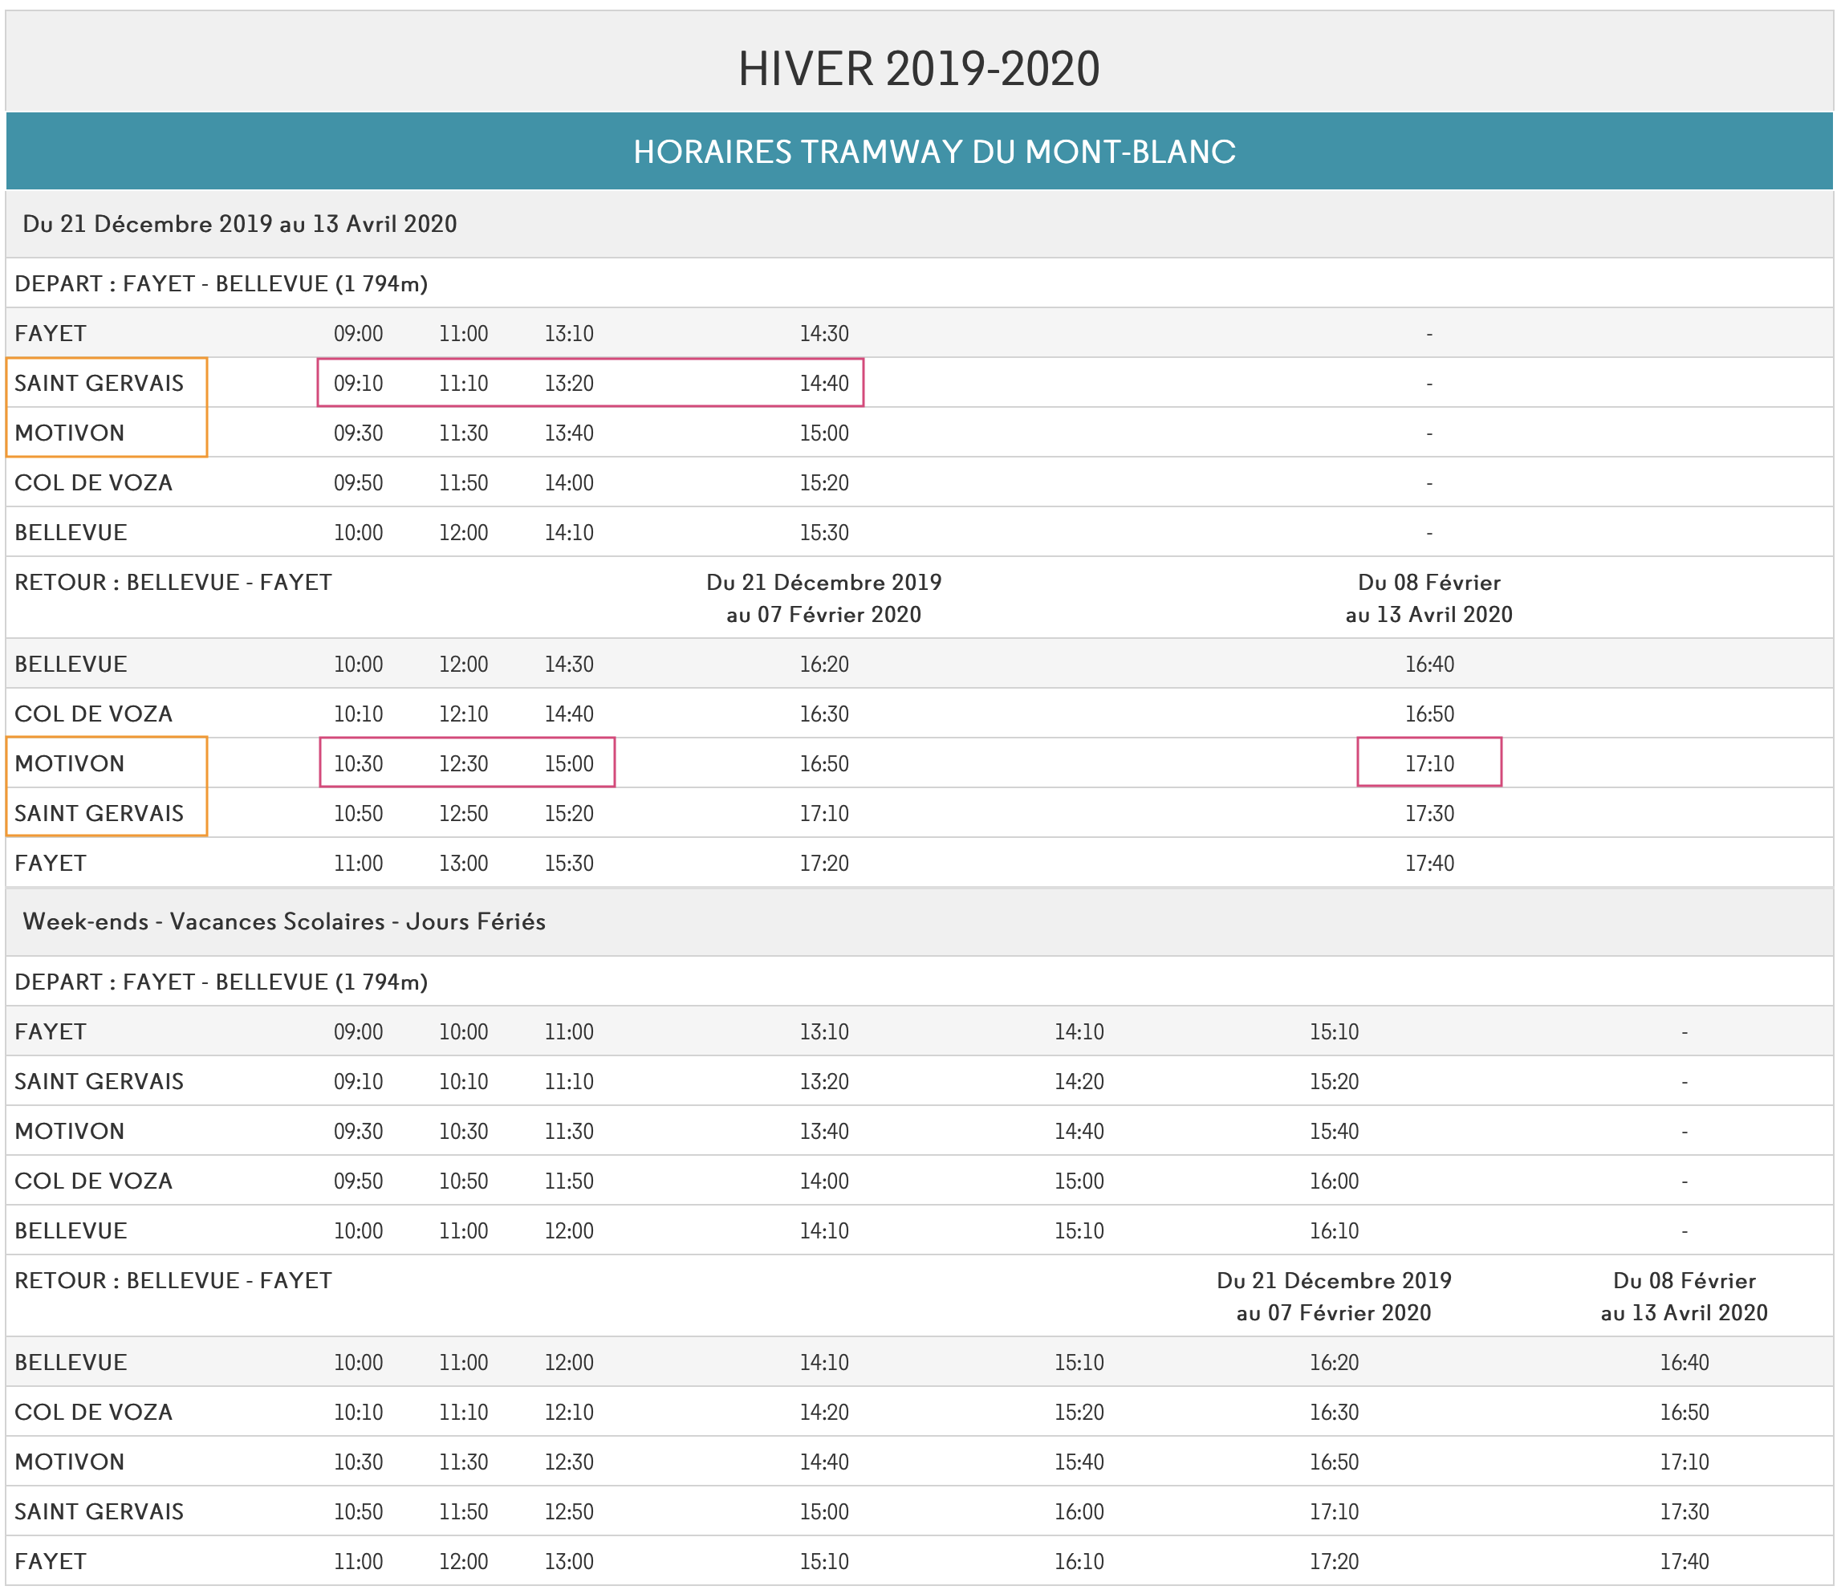Select 12:30 in the Week-ends MOTIVON row

(x=569, y=1462)
